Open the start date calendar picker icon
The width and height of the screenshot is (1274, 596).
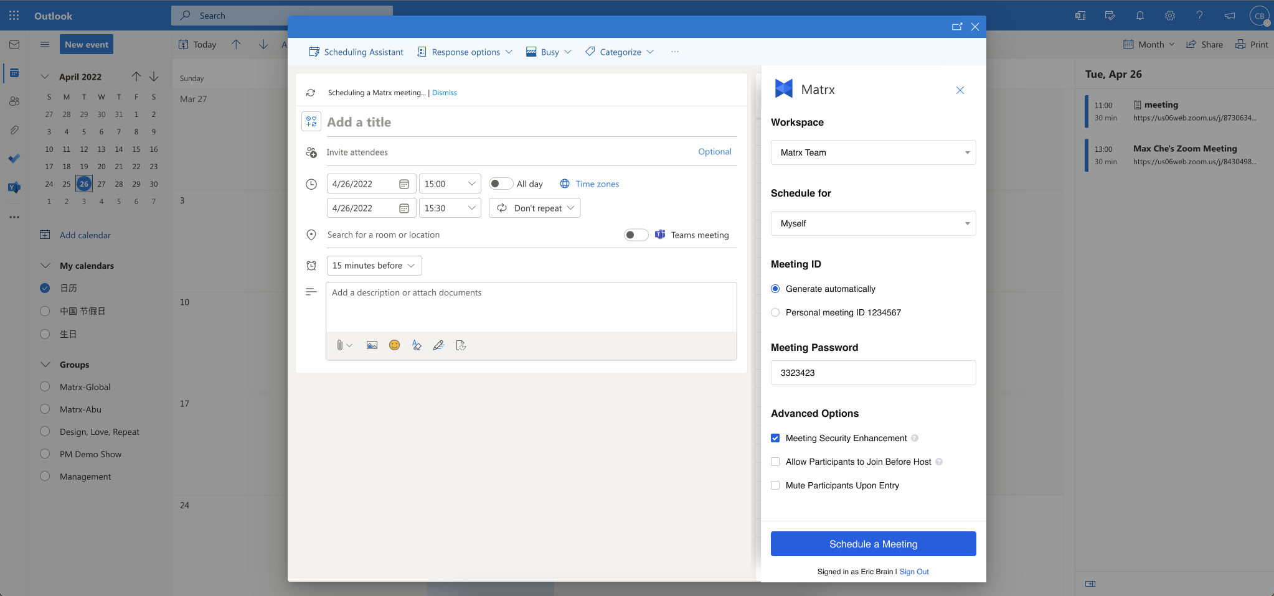tap(403, 184)
